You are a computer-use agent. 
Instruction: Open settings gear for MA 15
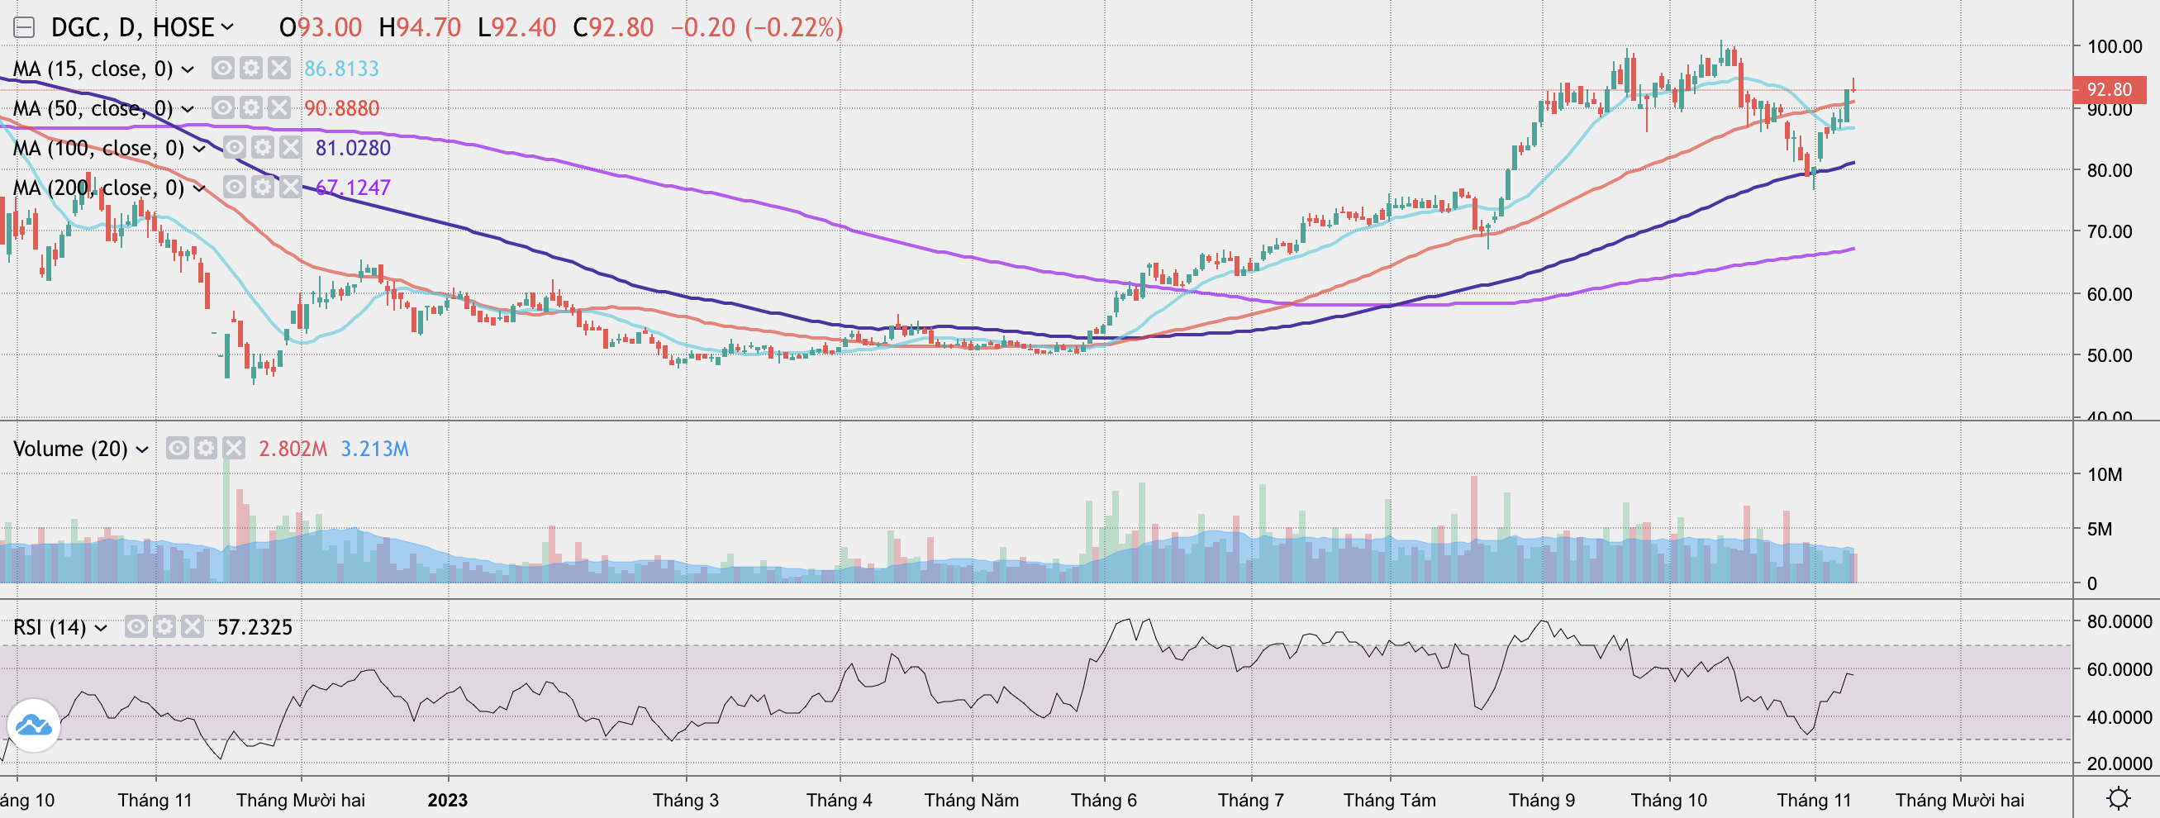(x=250, y=68)
